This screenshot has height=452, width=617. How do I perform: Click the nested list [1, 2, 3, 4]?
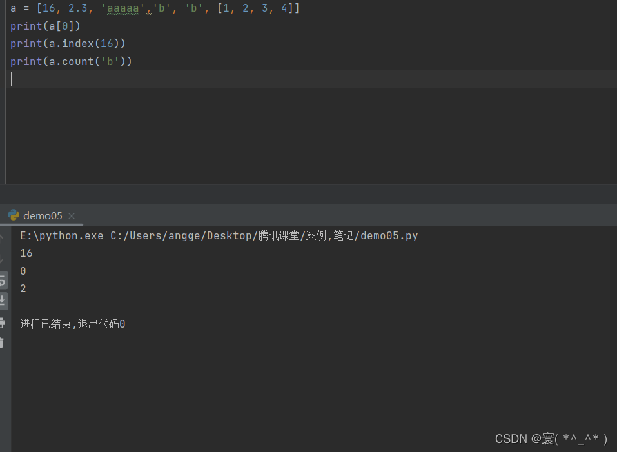[x=254, y=9]
